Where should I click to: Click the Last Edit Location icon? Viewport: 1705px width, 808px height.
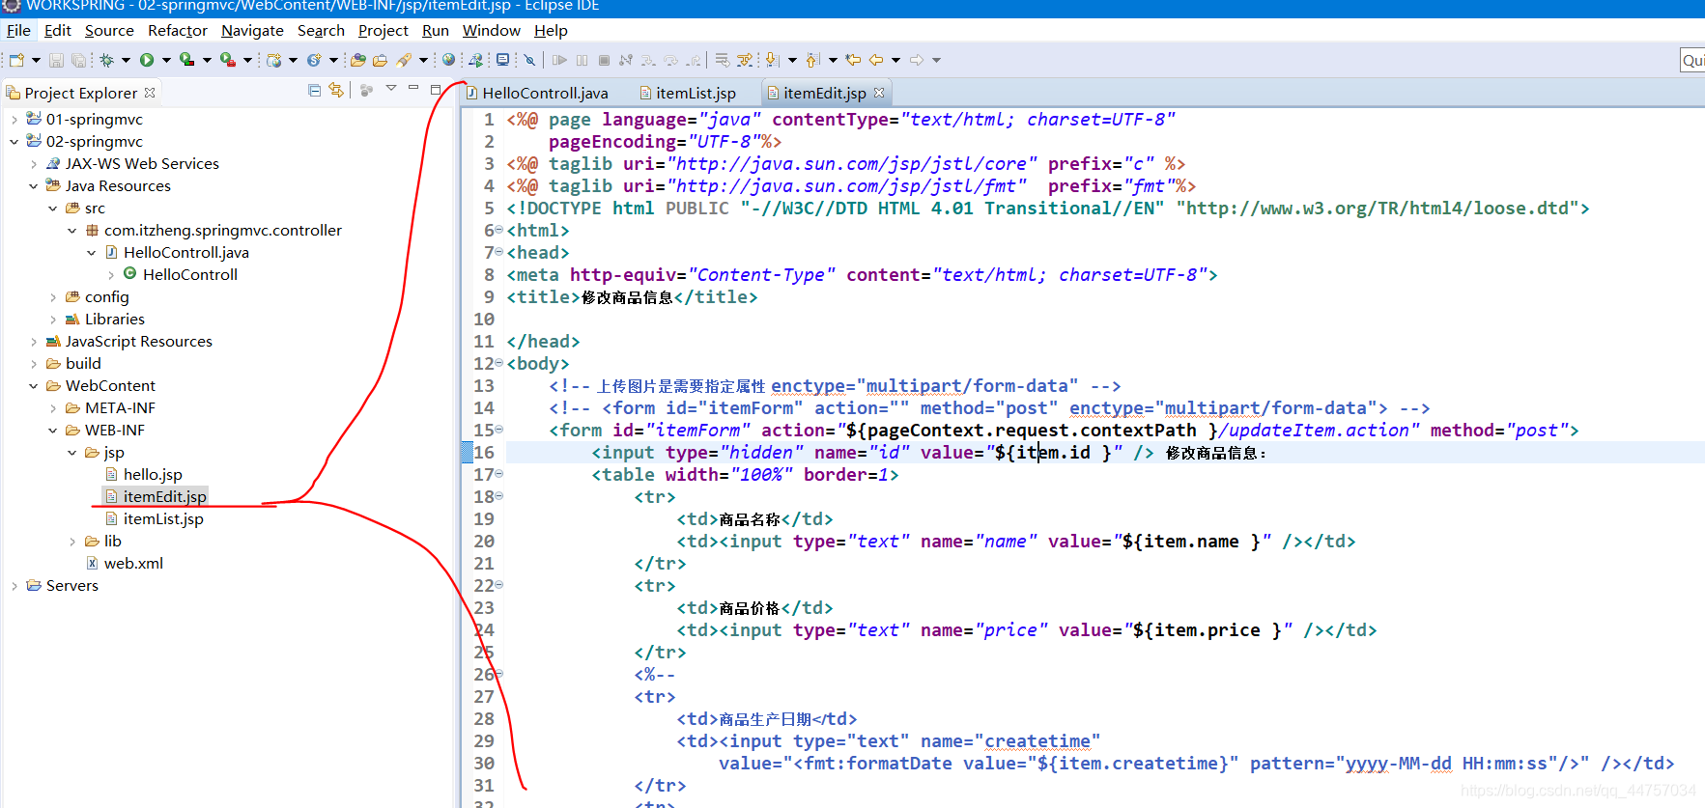click(x=853, y=60)
